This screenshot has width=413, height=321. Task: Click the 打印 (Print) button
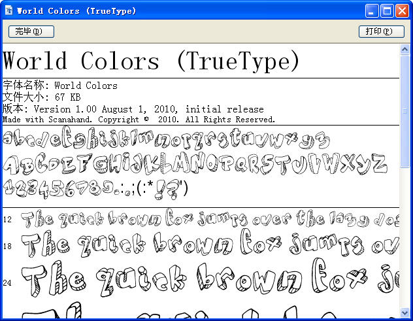381,31
